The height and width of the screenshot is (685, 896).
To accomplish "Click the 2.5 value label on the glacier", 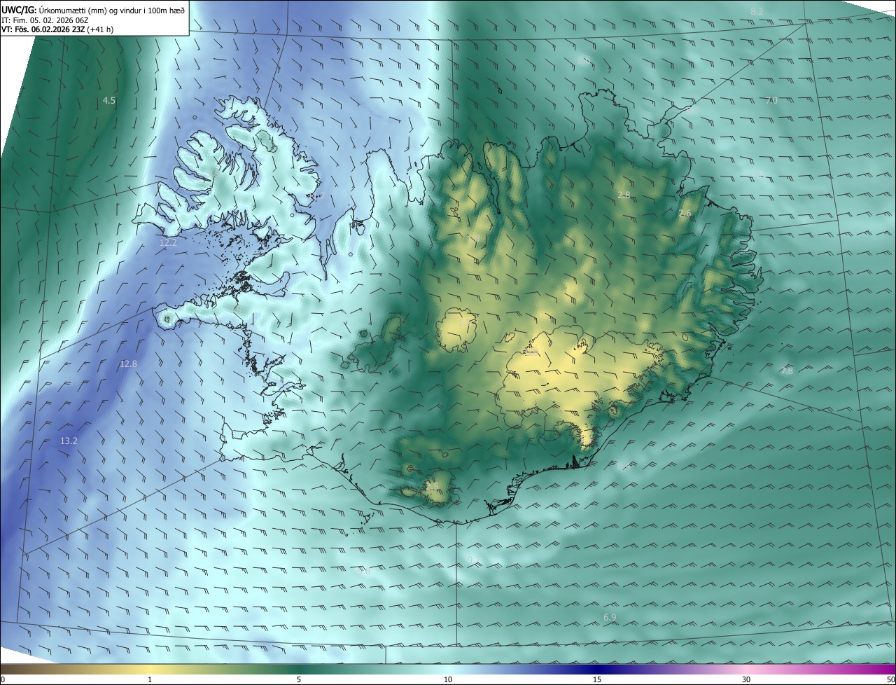I will click(432, 486).
